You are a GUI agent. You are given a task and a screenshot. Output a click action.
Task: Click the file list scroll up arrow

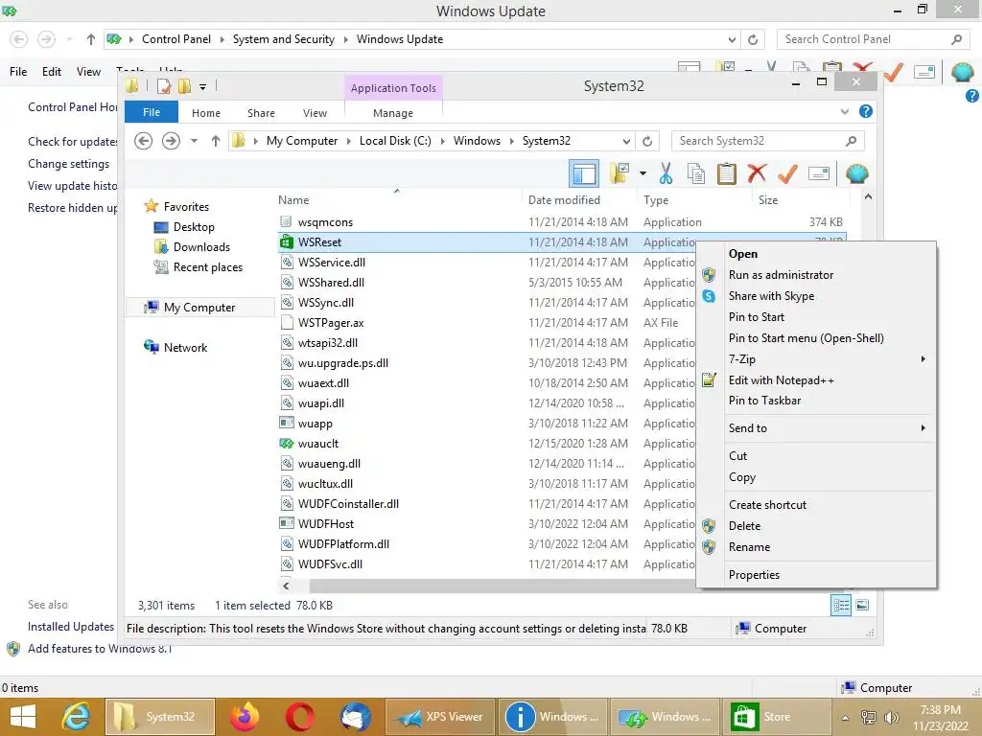point(867,196)
